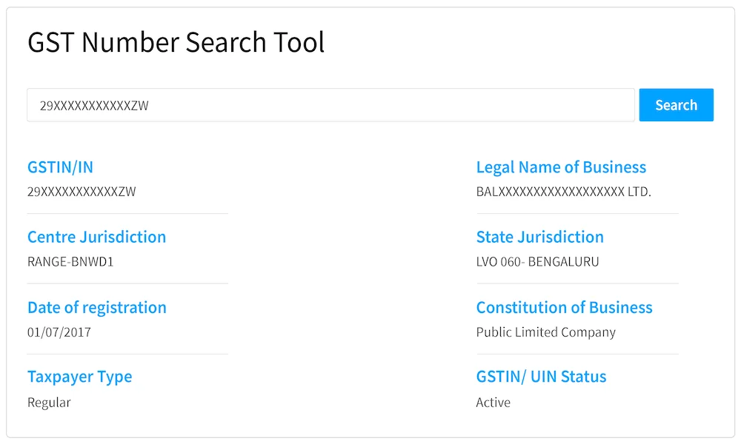The width and height of the screenshot is (741, 444).
Task: Focus the GST number input field
Action: [330, 105]
